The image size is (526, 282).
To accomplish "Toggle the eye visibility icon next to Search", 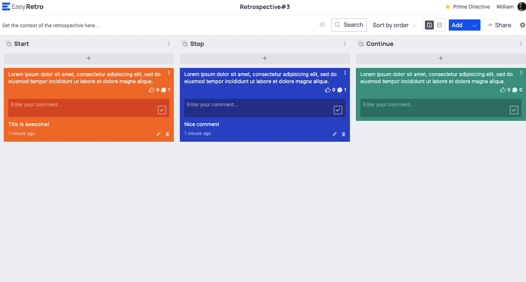I will tap(322, 25).
